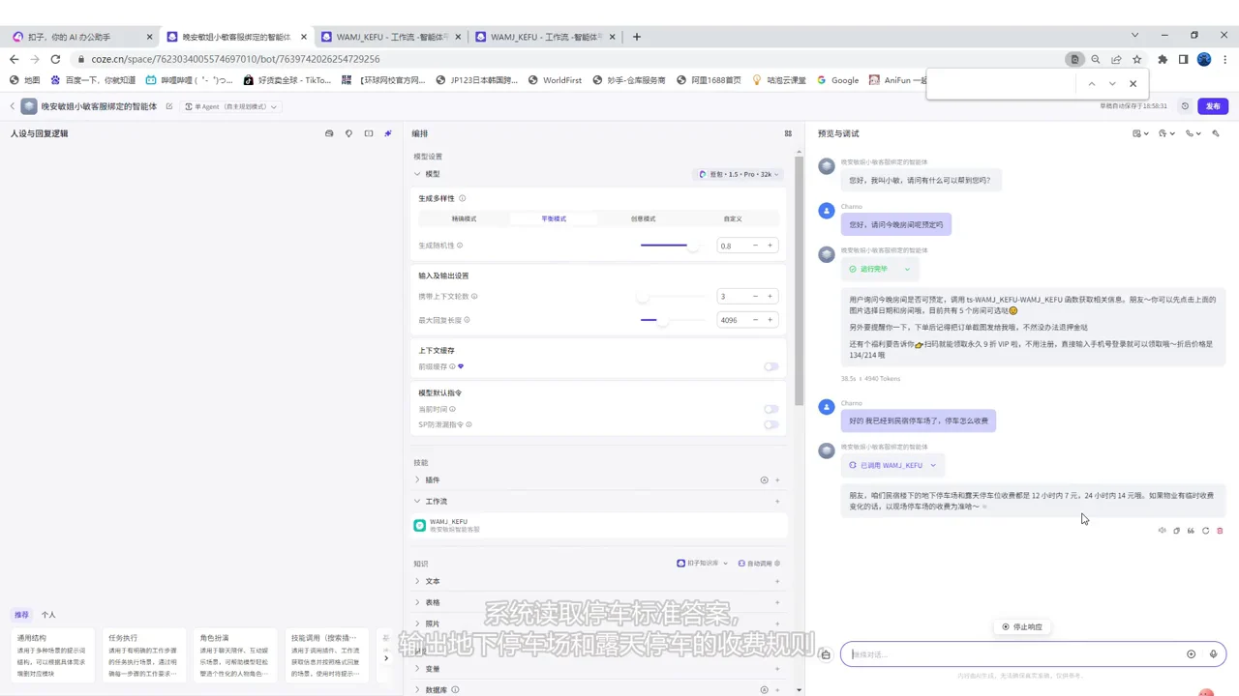Click the prompt library lightbulb icon
This screenshot has height=696, width=1239.
pyautogui.click(x=349, y=133)
